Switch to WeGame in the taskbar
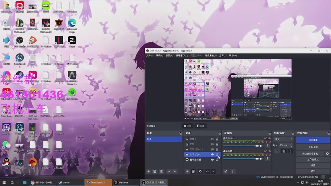This screenshot has width=331, height=186. click(x=126, y=182)
